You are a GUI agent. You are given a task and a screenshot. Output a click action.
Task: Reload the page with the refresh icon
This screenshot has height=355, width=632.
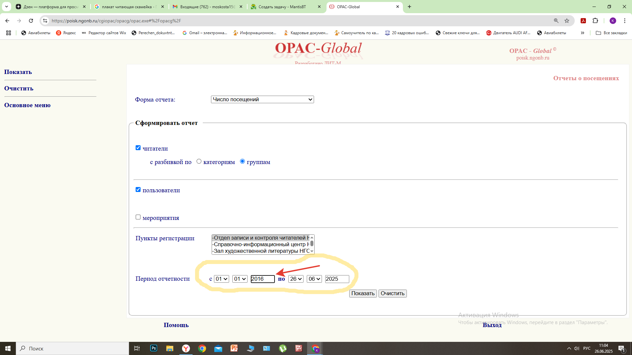click(31, 21)
